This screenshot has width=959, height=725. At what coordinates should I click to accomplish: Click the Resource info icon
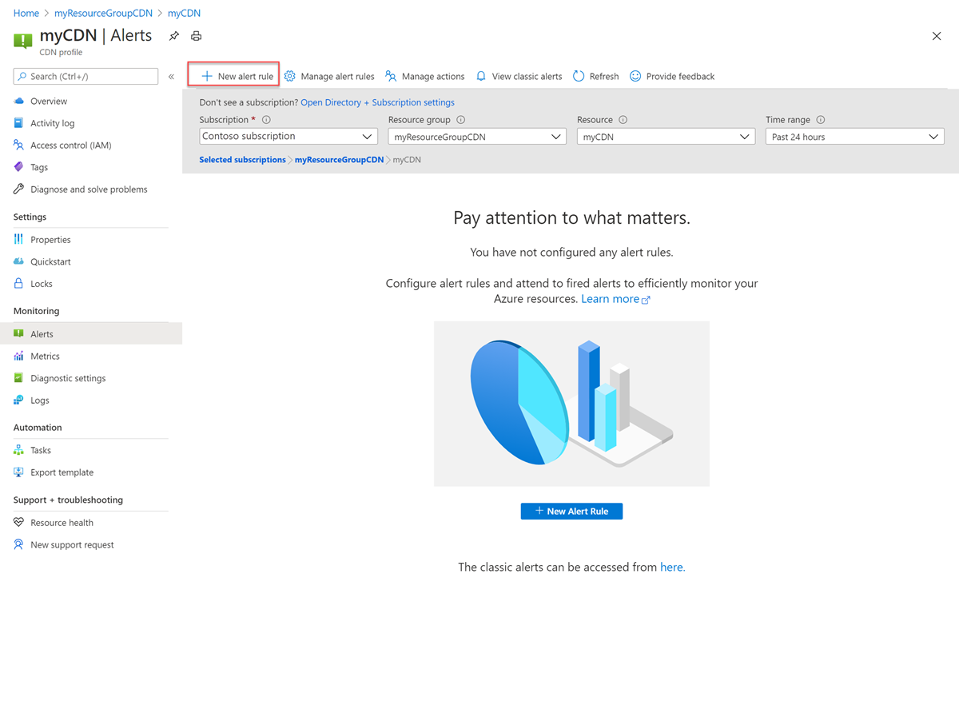click(623, 120)
